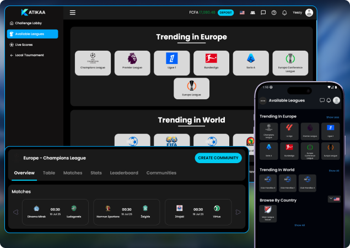Open the Club Friendlies 3 tile on phone
The height and width of the screenshot is (248, 350).
(x=268, y=183)
